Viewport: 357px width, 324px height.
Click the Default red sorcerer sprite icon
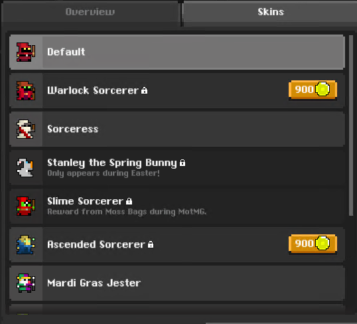coord(26,52)
